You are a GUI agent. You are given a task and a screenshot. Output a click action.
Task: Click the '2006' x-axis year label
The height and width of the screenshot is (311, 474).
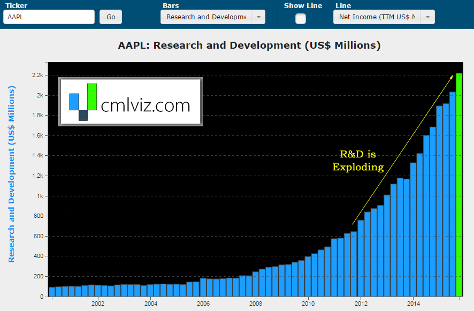(x=203, y=304)
